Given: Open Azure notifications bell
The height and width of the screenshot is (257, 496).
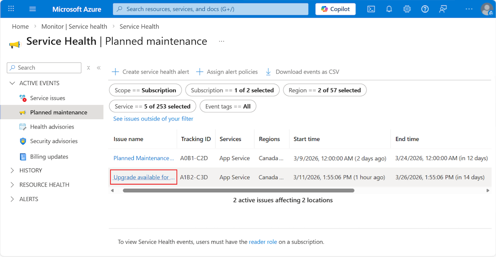Looking at the screenshot, I should (x=389, y=9).
